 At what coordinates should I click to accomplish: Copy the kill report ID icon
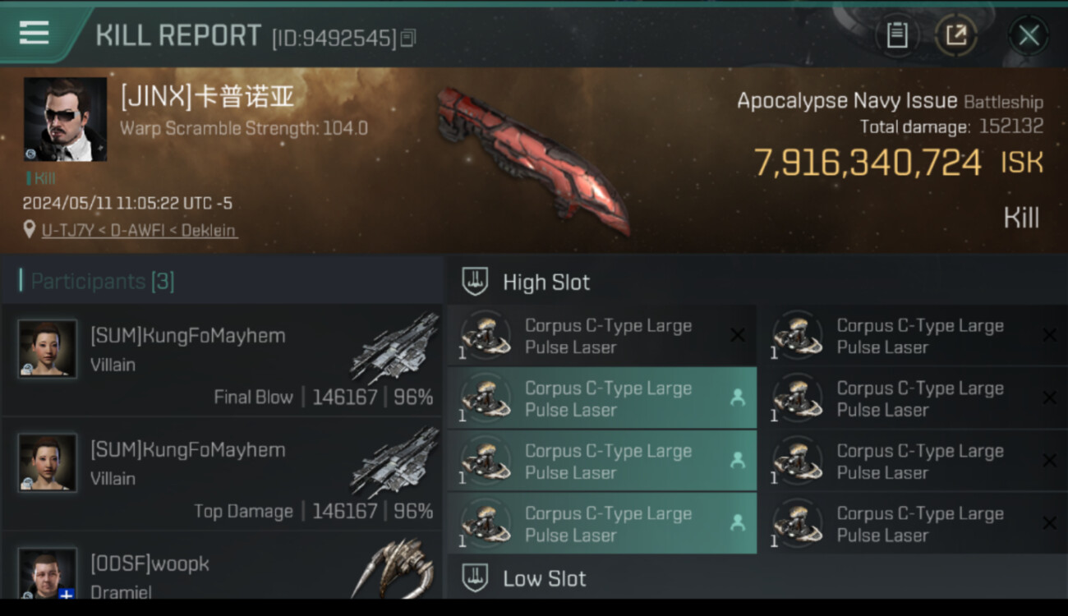coord(408,38)
